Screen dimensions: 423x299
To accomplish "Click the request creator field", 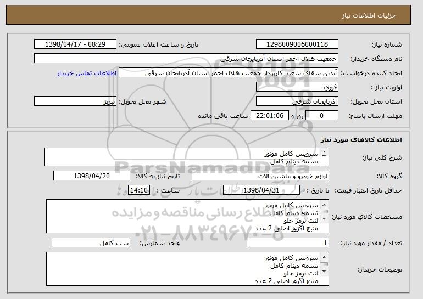I will 229,73.
